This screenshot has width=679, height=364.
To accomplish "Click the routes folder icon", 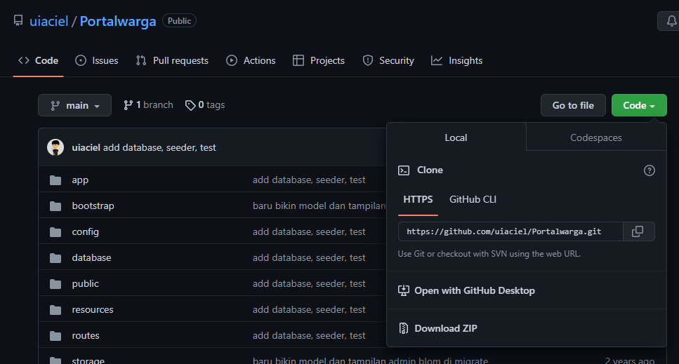I will click(x=55, y=335).
